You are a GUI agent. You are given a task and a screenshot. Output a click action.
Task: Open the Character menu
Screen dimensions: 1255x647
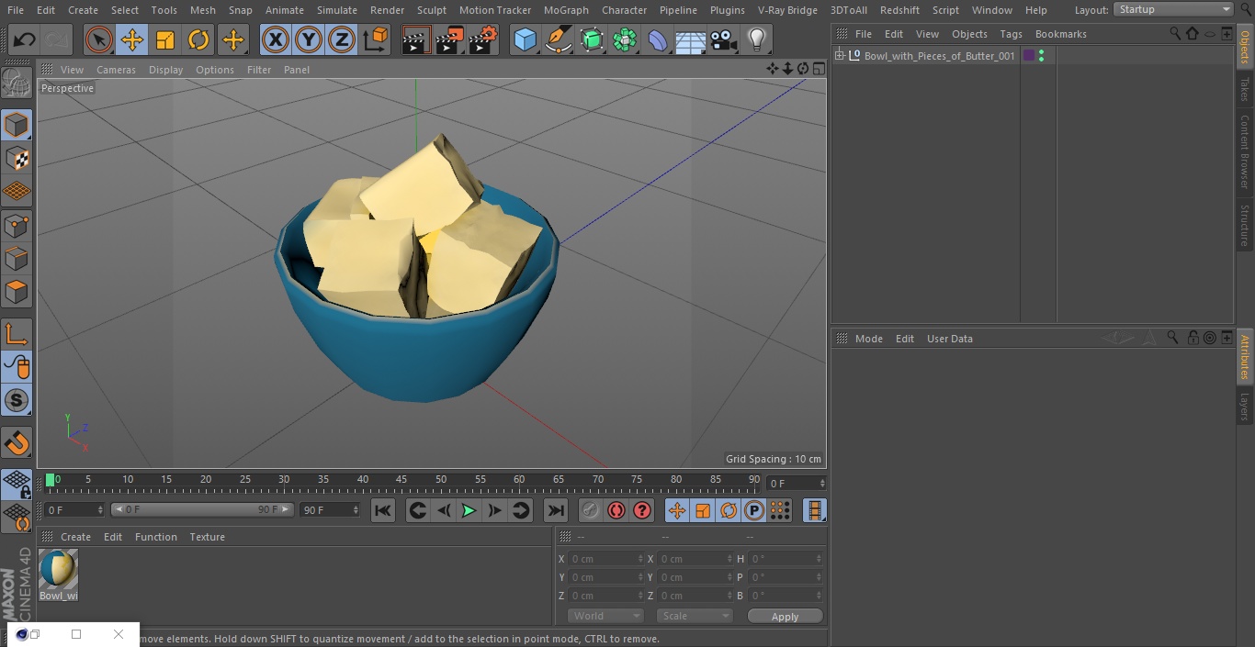click(x=624, y=10)
